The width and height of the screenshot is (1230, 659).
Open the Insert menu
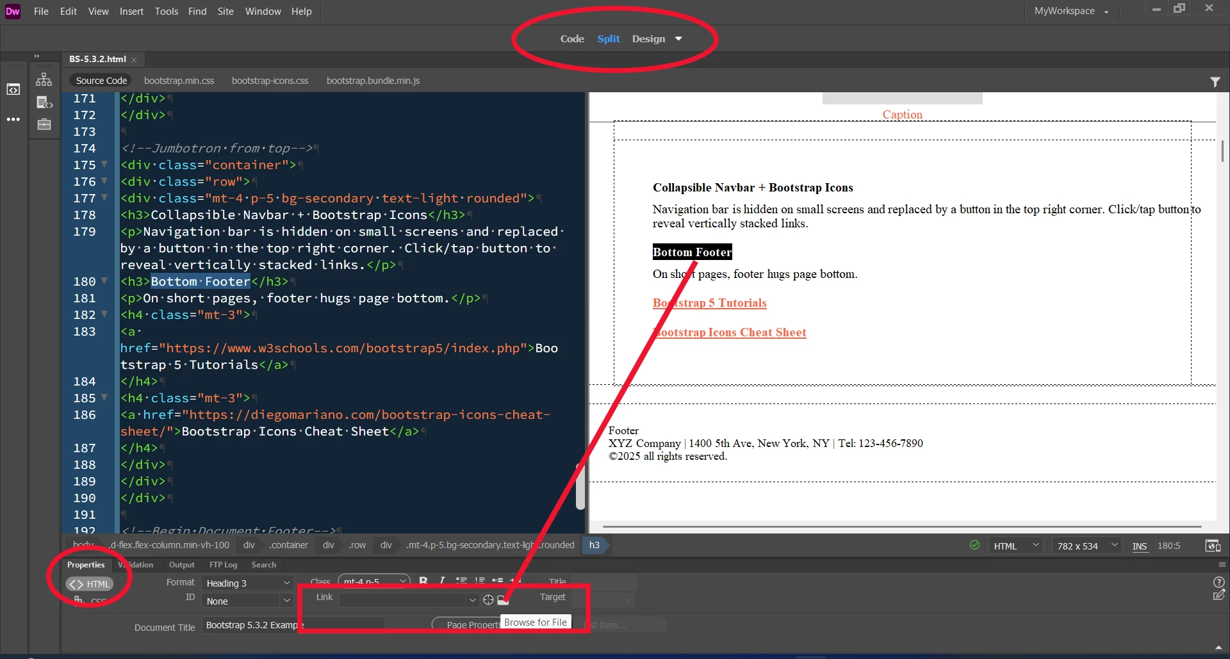click(x=131, y=12)
